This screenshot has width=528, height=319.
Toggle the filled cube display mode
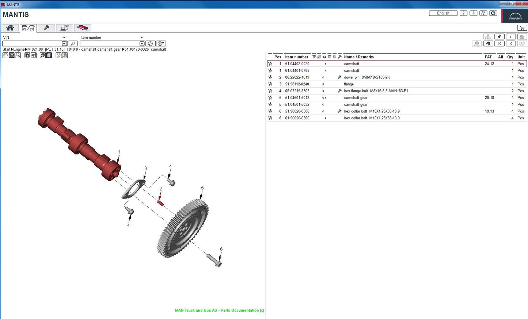coord(49,55)
